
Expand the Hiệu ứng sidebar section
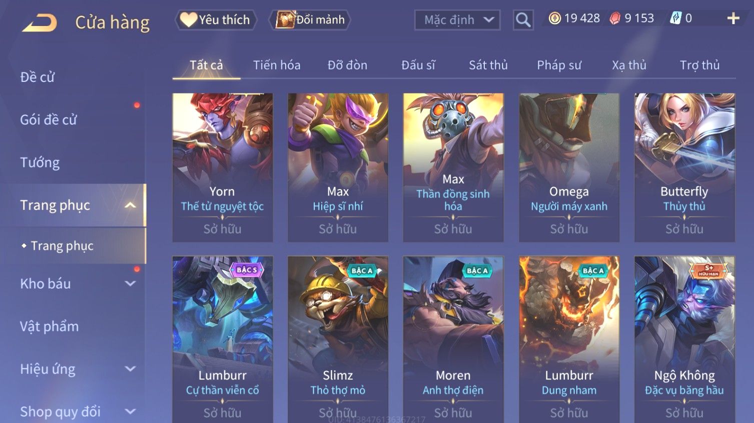[x=130, y=369]
